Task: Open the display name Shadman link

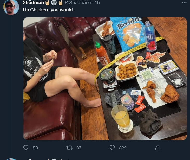Action: click(33, 3)
